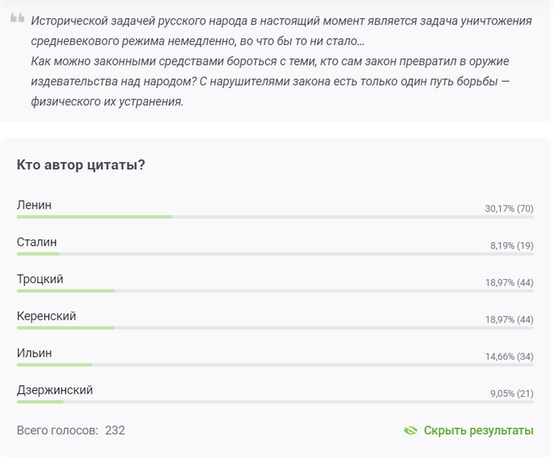
Task: Click the 8,19% (19) vote count
Action: [511, 246]
